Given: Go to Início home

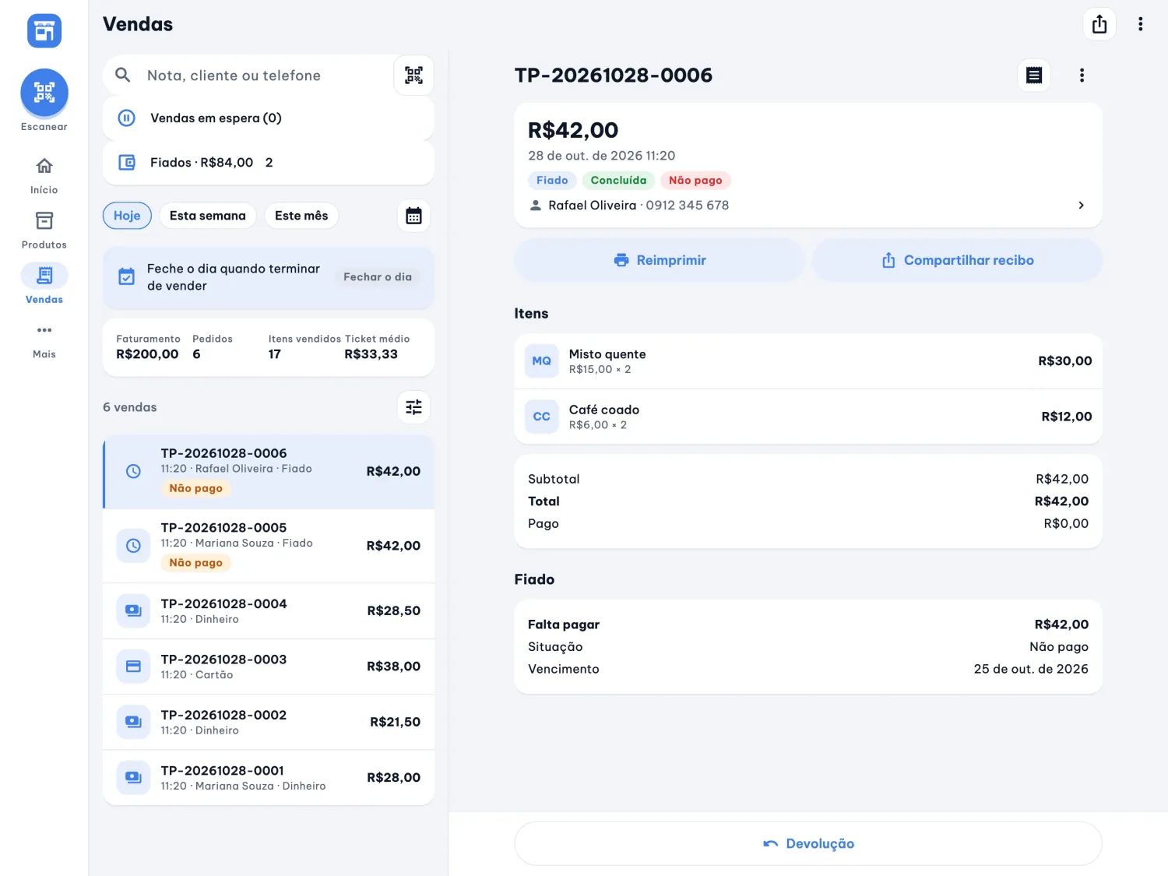Looking at the screenshot, I should click(44, 175).
